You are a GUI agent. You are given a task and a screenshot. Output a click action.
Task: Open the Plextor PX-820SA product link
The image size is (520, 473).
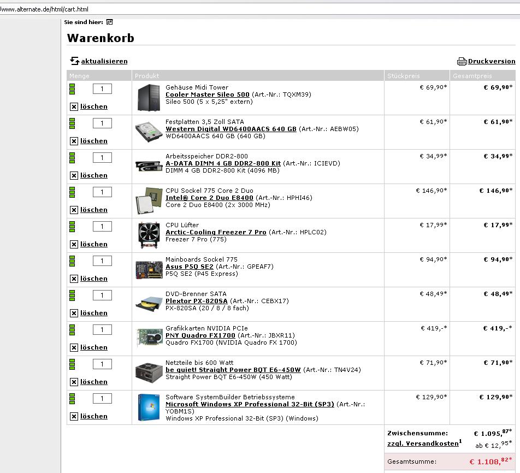pyautogui.click(x=196, y=301)
